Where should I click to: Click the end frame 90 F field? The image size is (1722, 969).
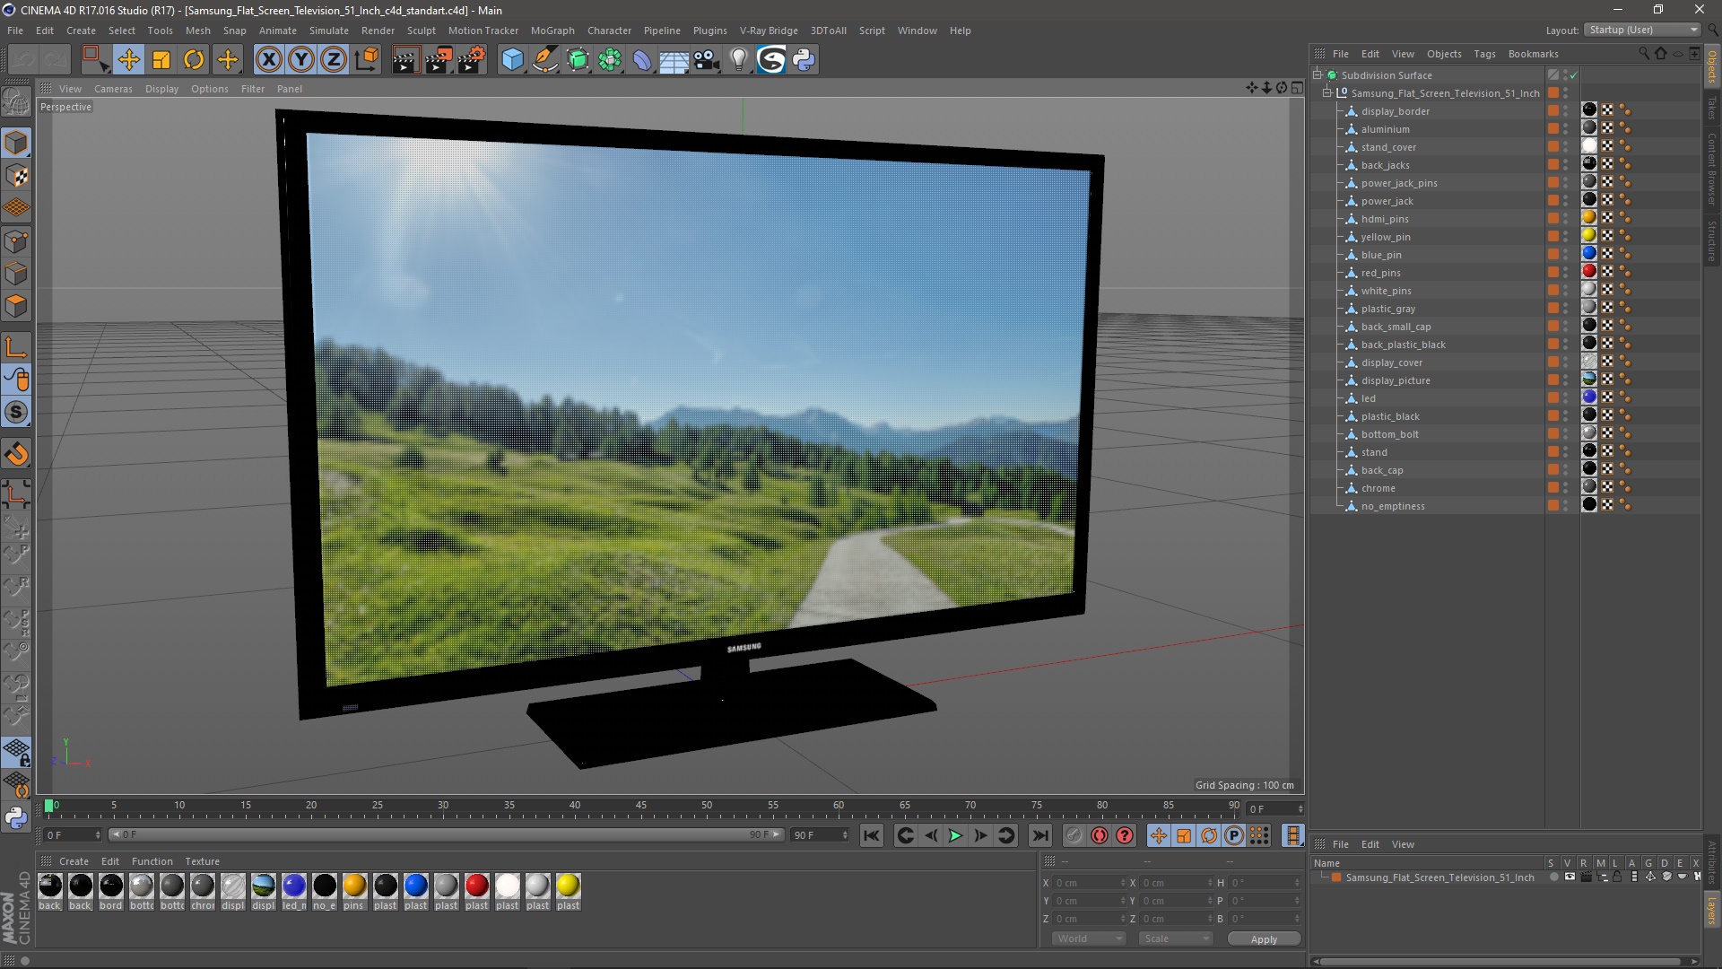(819, 835)
